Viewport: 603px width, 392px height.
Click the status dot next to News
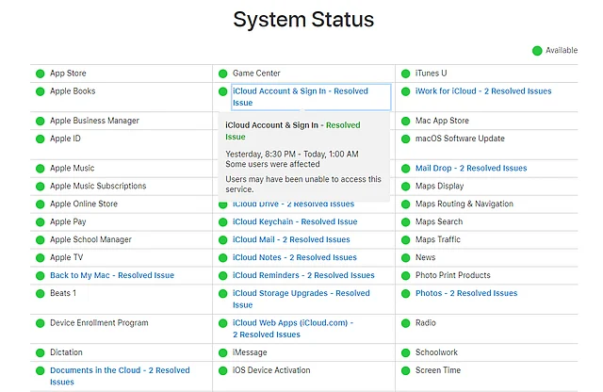pos(405,258)
